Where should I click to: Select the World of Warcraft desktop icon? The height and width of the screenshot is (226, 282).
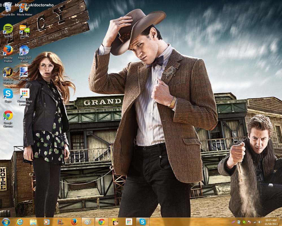tap(8, 76)
